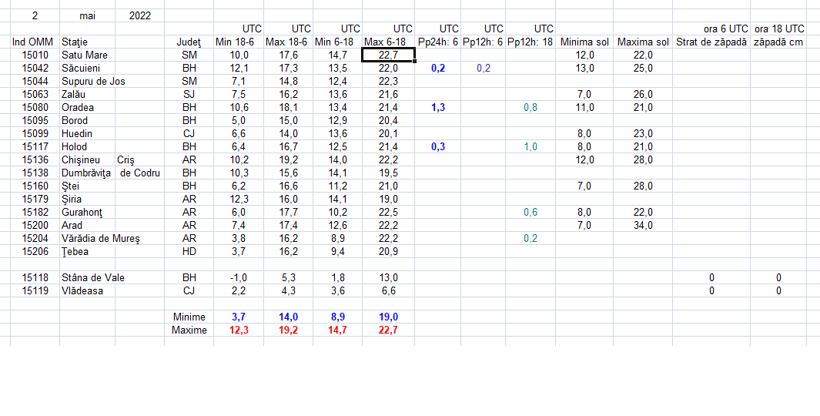820x416 pixels.
Task: Click the Pp12h: 18 header cell
Action: [530, 42]
